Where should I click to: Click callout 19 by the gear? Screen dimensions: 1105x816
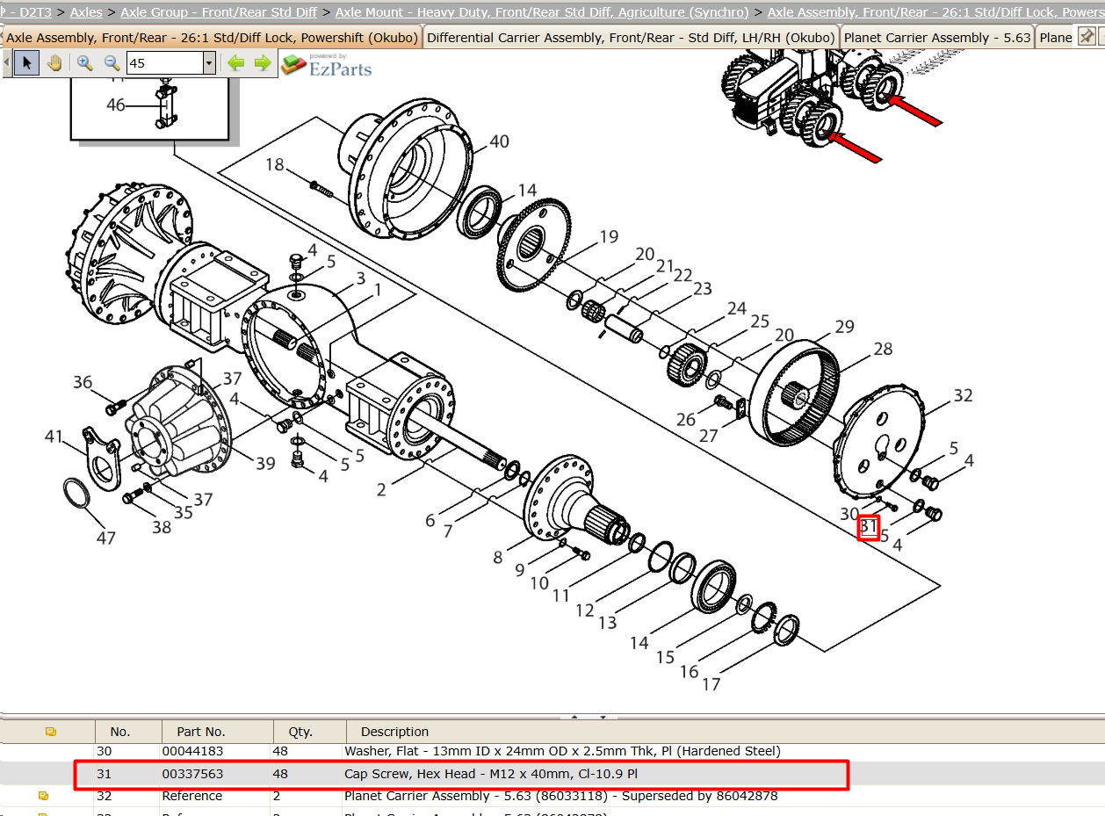[x=609, y=236]
